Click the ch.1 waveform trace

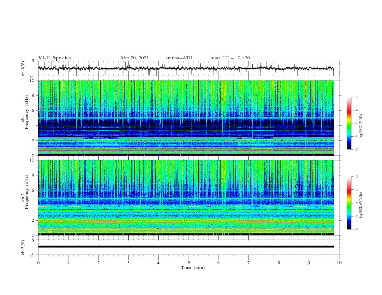click(186, 68)
